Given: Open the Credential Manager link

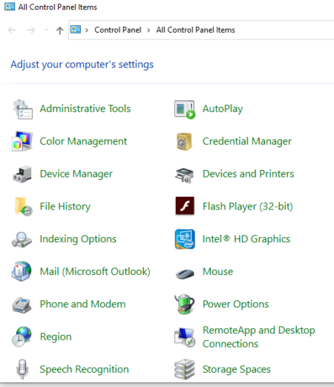Looking at the screenshot, I should click(x=247, y=141).
